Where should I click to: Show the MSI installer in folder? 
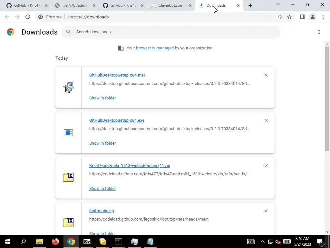(x=102, y=98)
